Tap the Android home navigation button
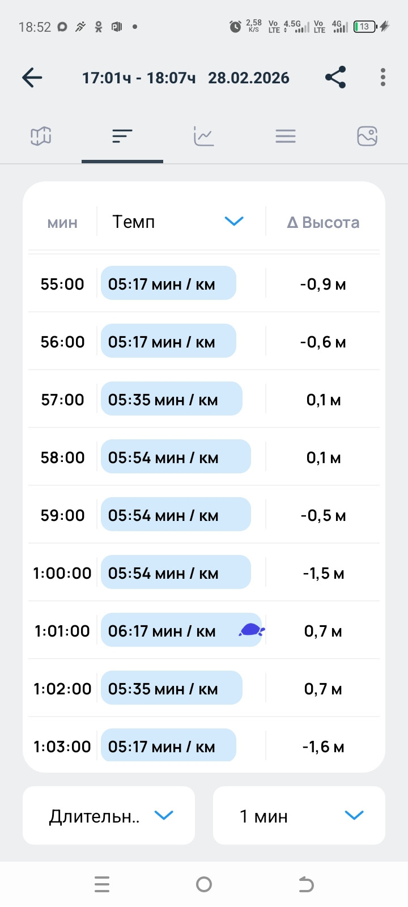This screenshot has height=907, width=408. pos(204,884)
